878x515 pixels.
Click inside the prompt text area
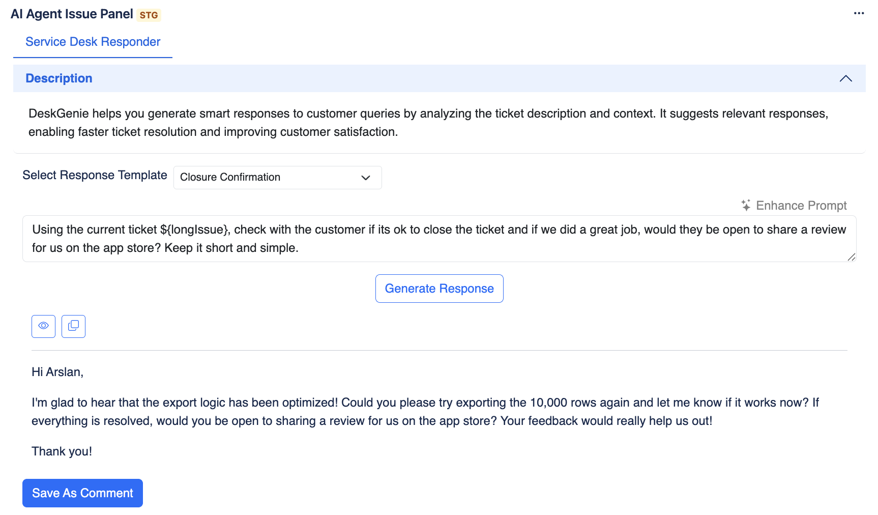coord(438,239)
